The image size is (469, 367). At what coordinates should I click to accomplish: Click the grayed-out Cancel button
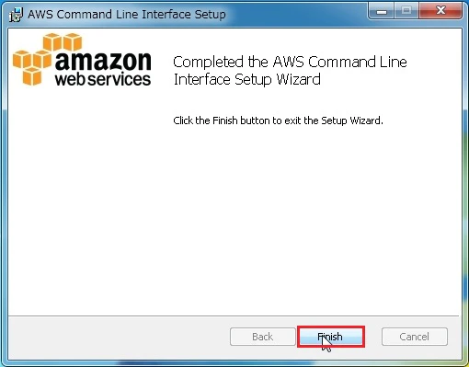pos(415,337)
